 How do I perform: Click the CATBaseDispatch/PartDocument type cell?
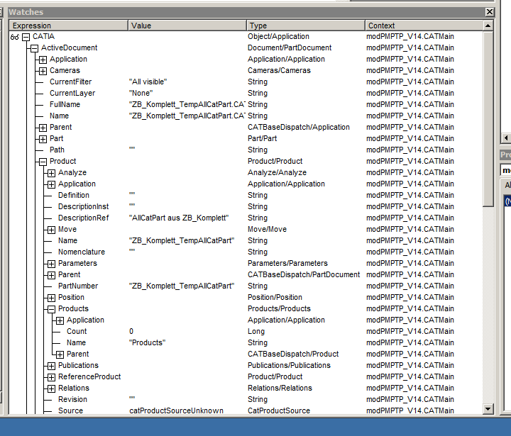pos(304,274)
